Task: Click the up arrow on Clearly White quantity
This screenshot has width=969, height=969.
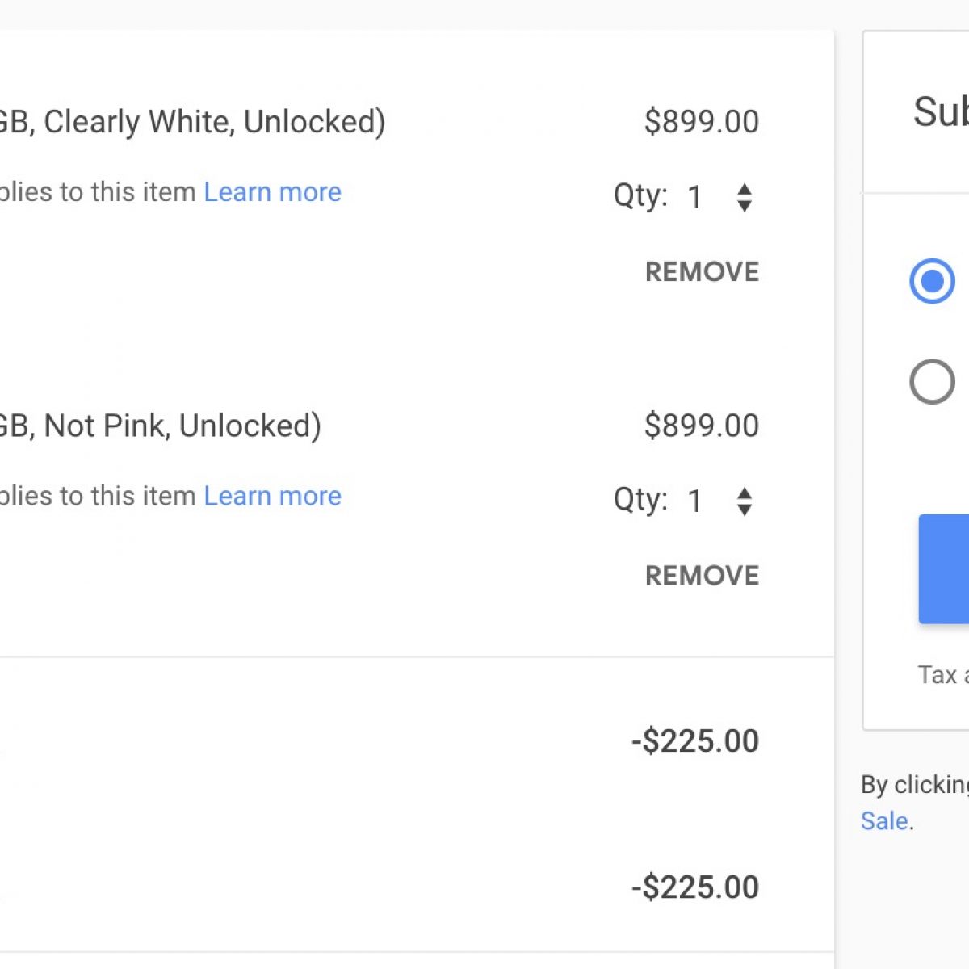Action: (745, 189)
